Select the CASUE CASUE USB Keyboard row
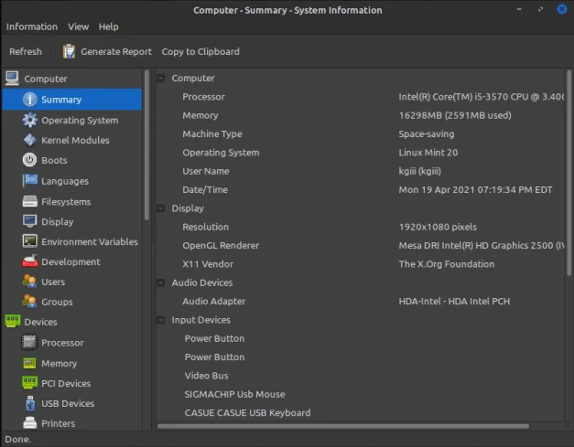 click(x=361, y=412)
